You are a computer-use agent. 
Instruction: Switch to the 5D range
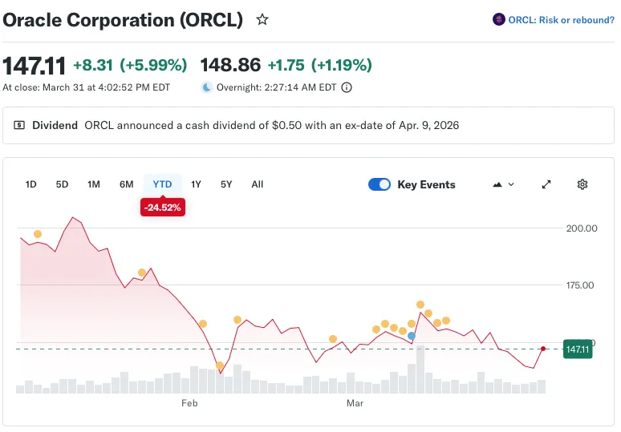pos(62,184)
